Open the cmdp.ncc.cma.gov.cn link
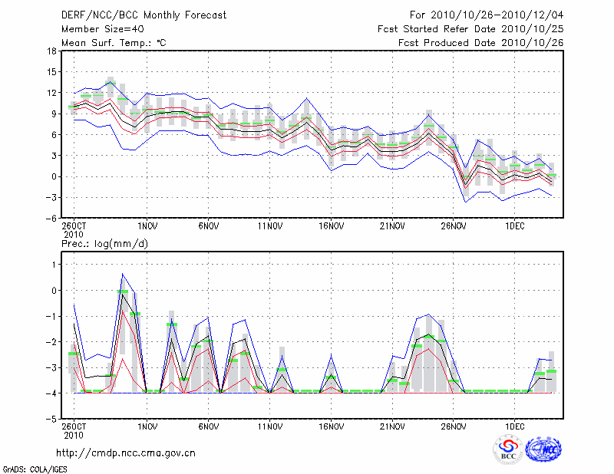 tap(127, 453)
